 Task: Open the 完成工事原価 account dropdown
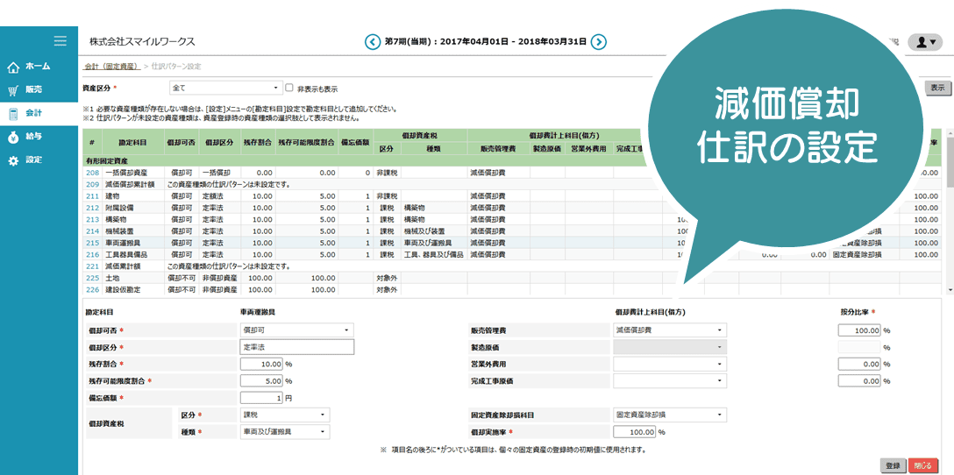(670, 380)
